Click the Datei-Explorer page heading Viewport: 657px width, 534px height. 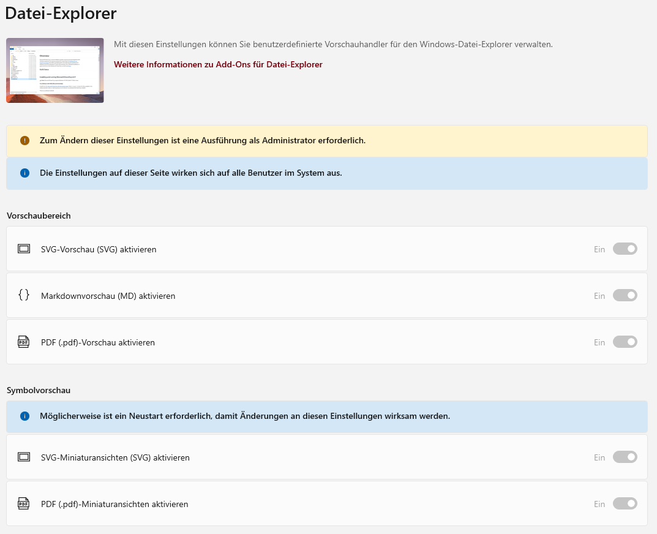(x=61, y=13)
